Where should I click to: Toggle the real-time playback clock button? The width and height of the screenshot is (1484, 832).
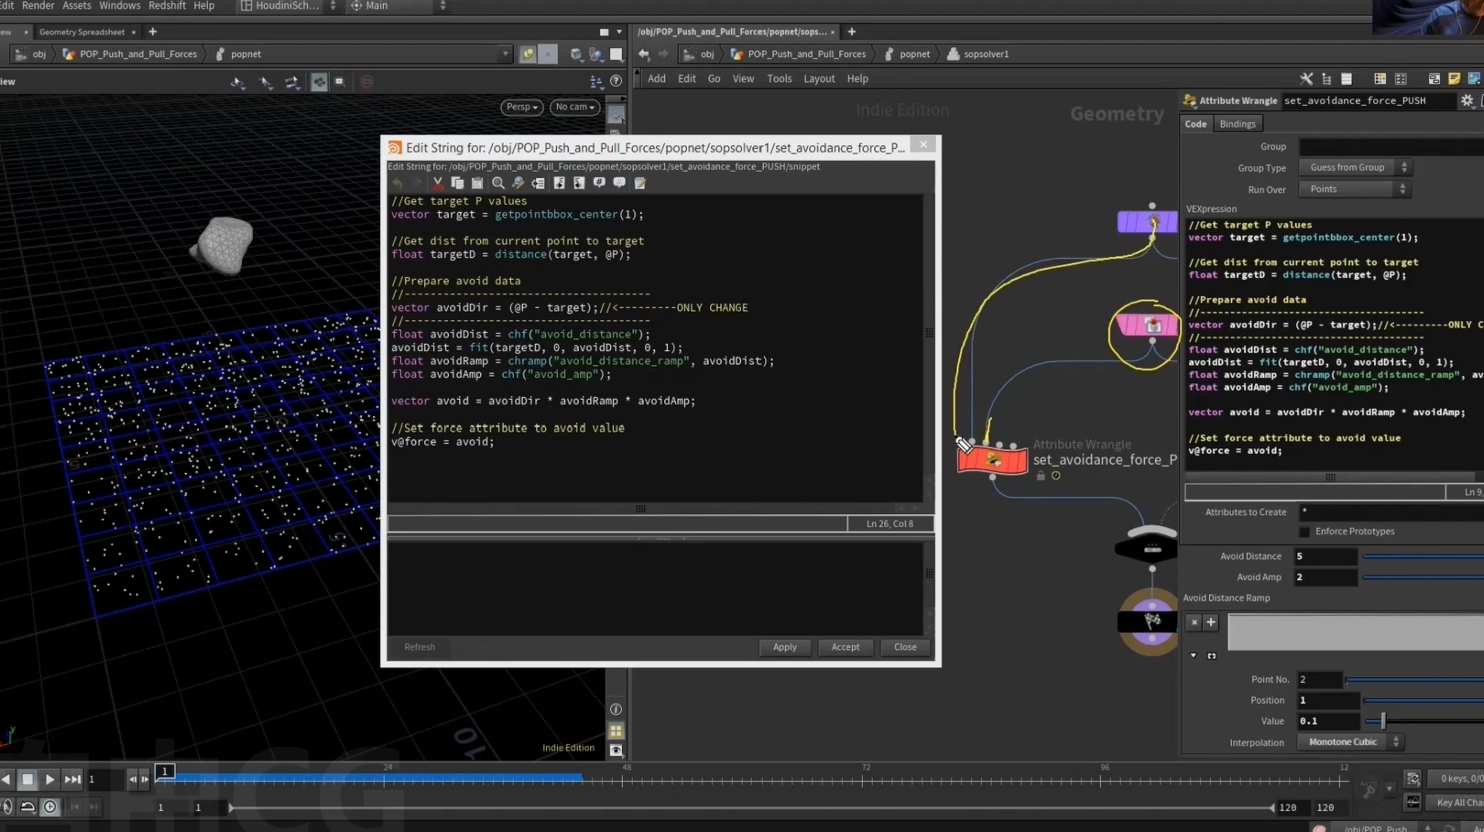coord(50,807)
